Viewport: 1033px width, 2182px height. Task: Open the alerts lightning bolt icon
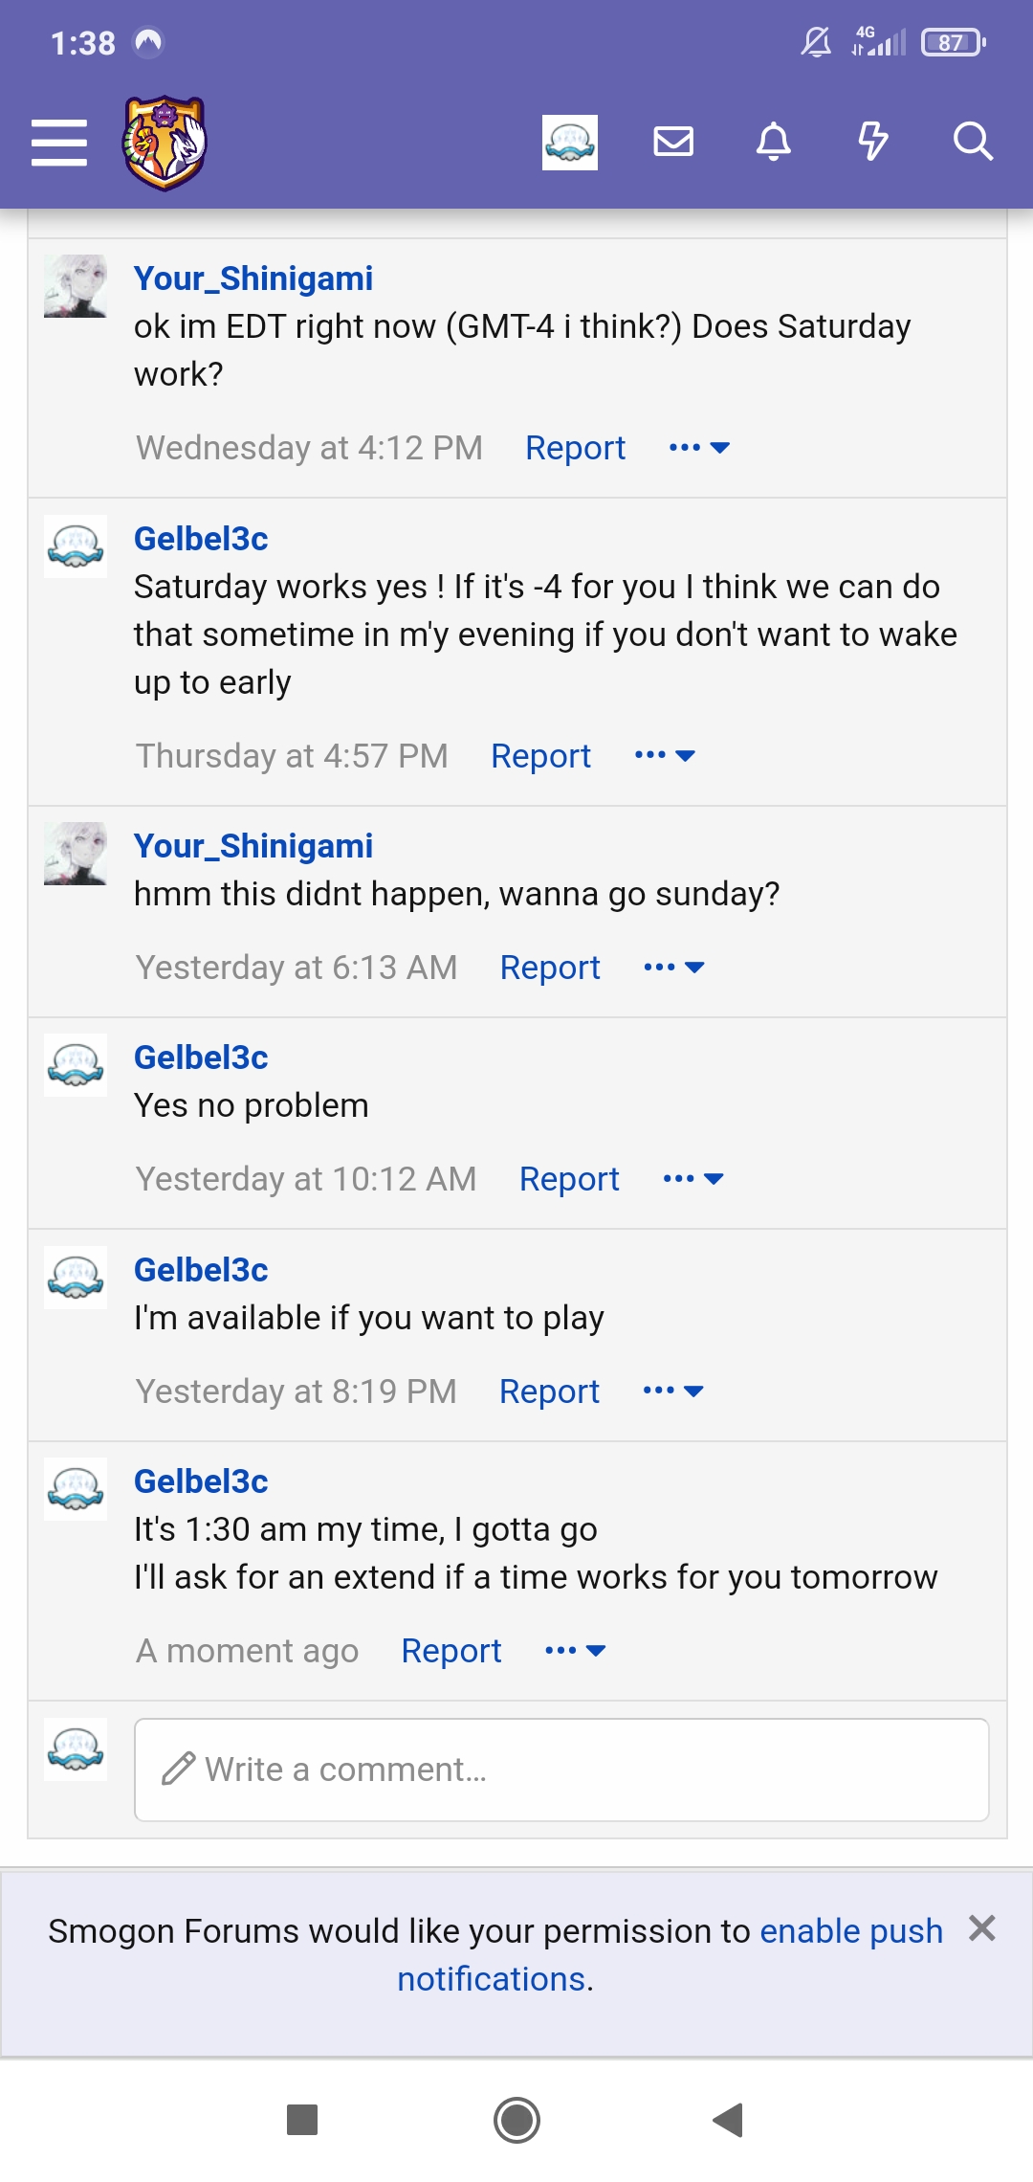click(x=873, y=144)
